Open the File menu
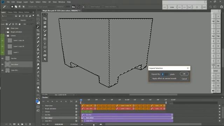This screenshot has height=126, width=224. click(8, 2)
